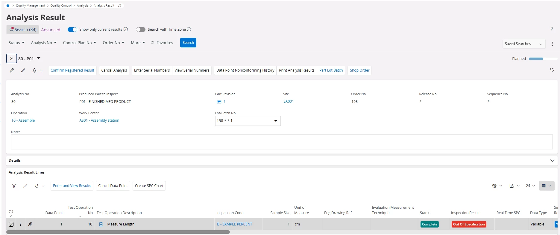The height and width of the screenshot is (235, 560).
Task: Expand the More filters dropdown
Action: coord(138,43)
